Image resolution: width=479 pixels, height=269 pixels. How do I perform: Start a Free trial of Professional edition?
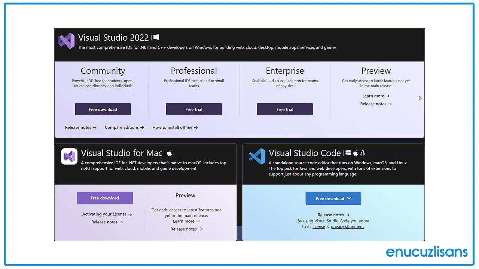[x=193, y=109]
